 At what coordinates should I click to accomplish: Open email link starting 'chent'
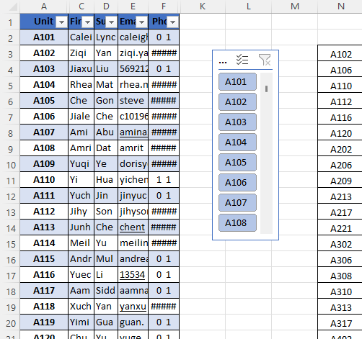pyautogui.click(x=132, y=227)
